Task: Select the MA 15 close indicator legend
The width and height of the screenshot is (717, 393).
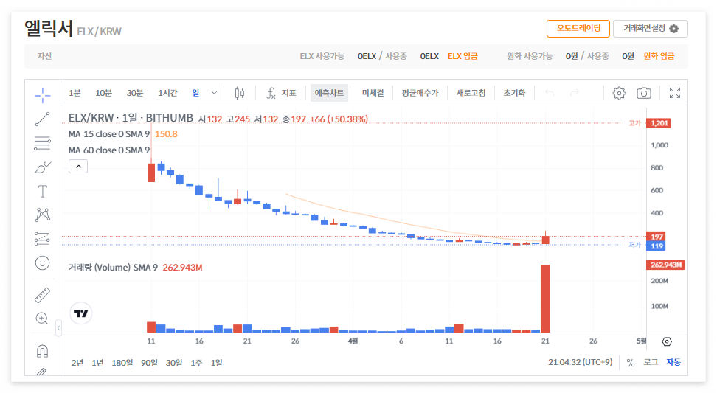Action: tap(109, 134)
